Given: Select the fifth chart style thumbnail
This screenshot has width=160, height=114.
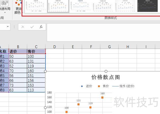Looking at the screenshot, I should point(125,6).
